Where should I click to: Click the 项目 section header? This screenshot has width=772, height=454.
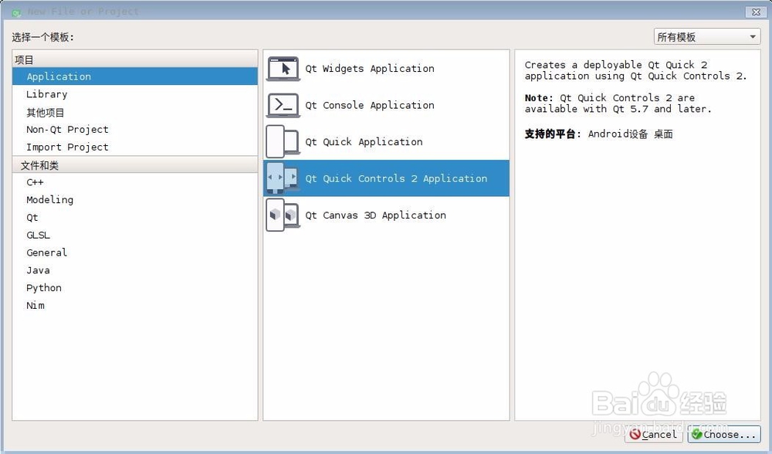[135, 59]
